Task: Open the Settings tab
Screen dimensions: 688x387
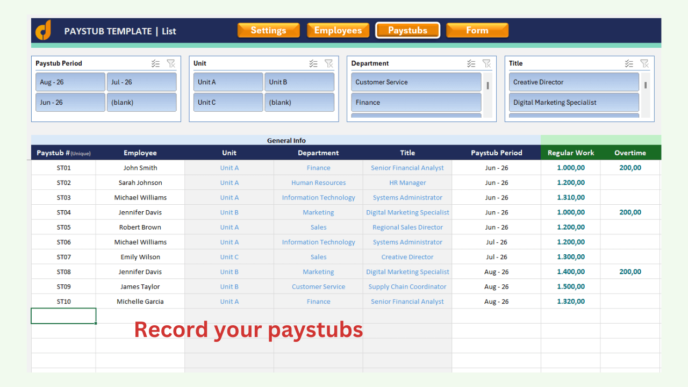Action: pos(268,30)
